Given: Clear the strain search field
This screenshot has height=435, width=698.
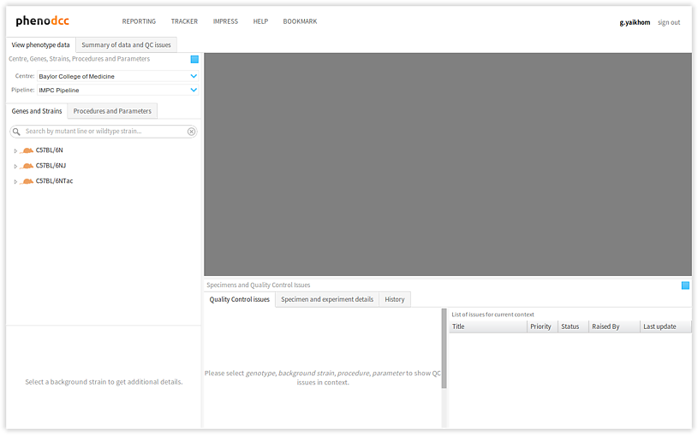Looking at the screenshot, I should pyautogui.click(x=191, y=132).
